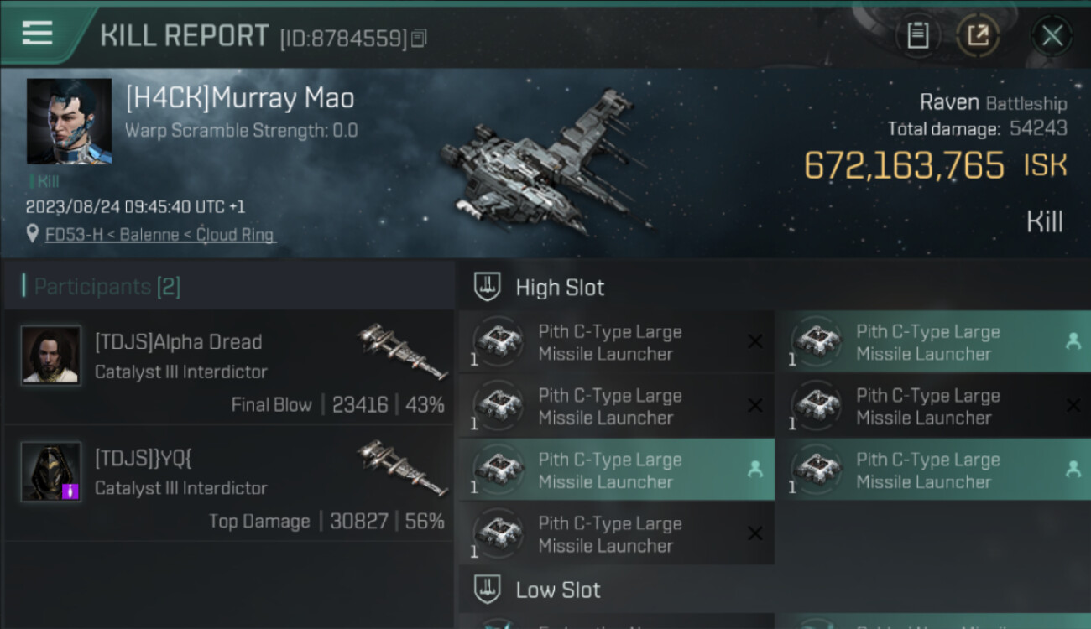Click Alpha Dread's Catalyst III ship icon
1091x629 pixels.
pyautogui.click(x=402, y=350)
